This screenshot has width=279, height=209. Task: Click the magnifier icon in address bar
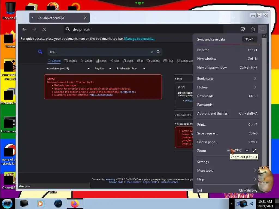[68, 29]
